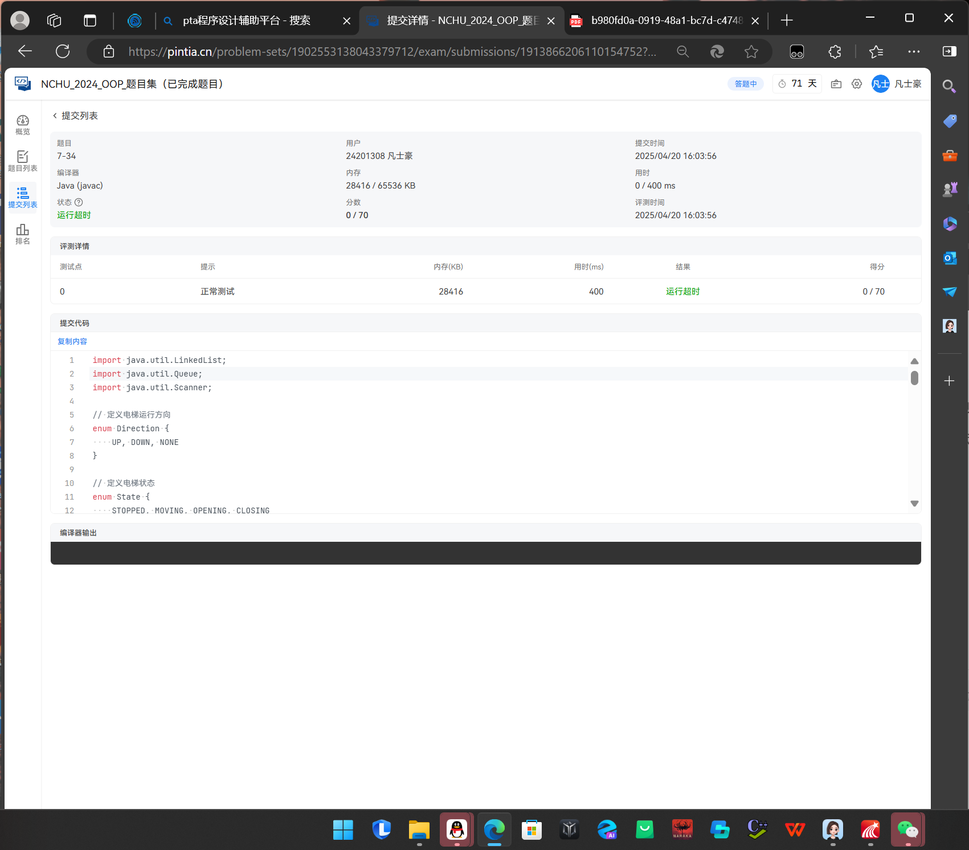Screen dimensions: 969x850
Task: Click the 复制内容 copy code link
Action: [x=72, y=341]
